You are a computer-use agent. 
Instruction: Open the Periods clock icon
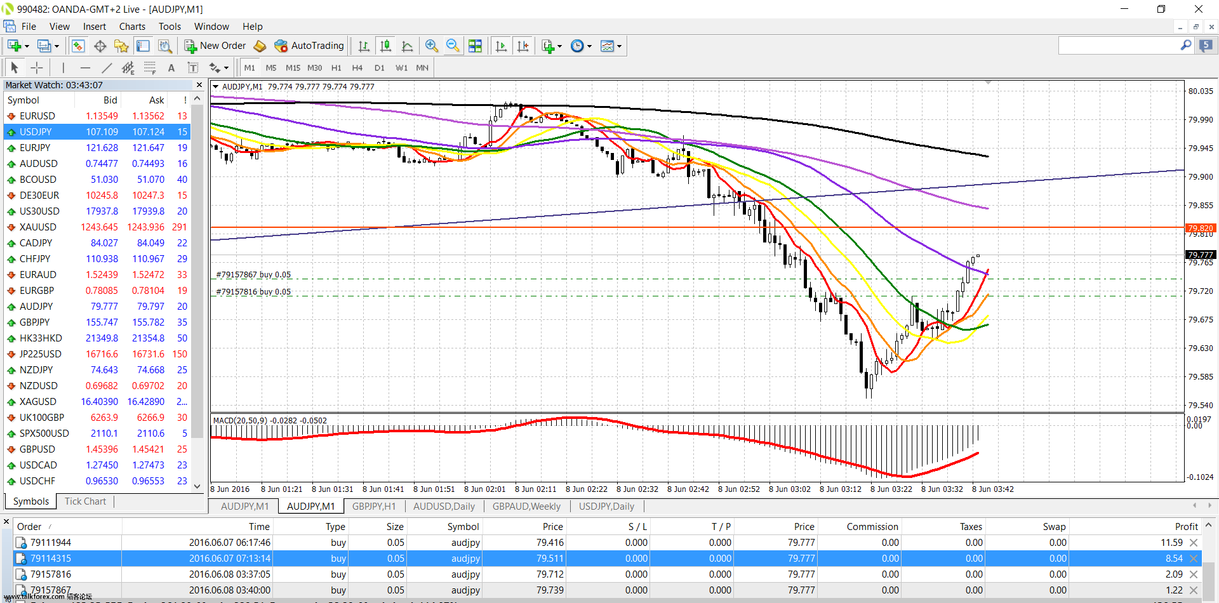point(577,46)
